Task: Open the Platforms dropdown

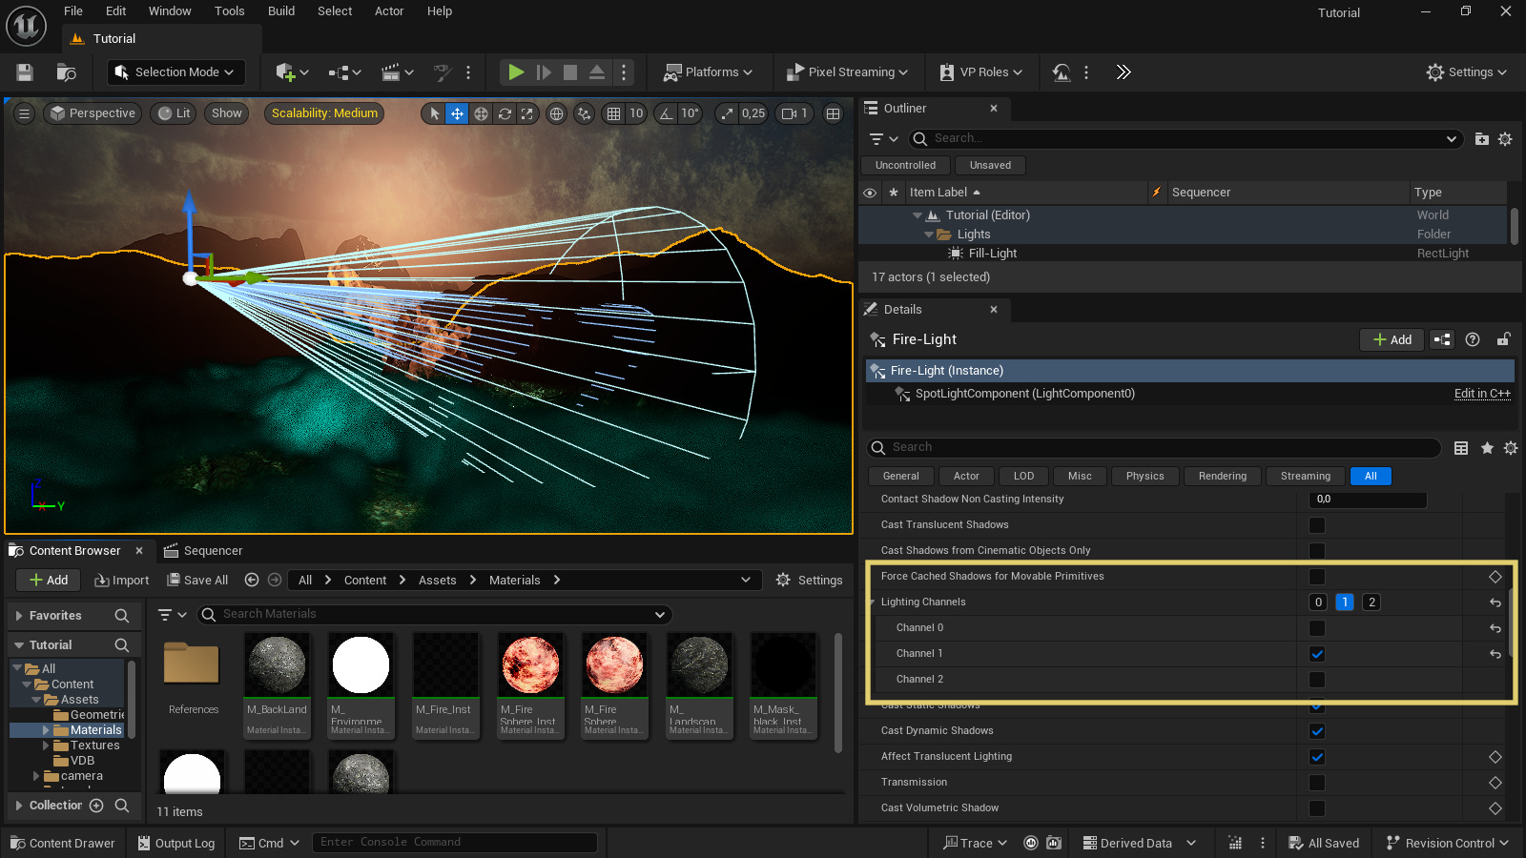Action: click(x=709, y=72)
